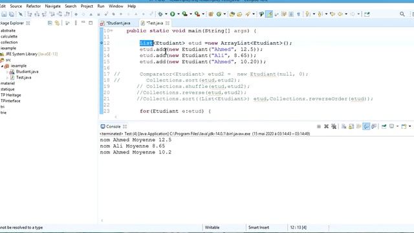The image size is (414, 233).
Task: Close the Test.java editor tab
Action: [168, 23]
